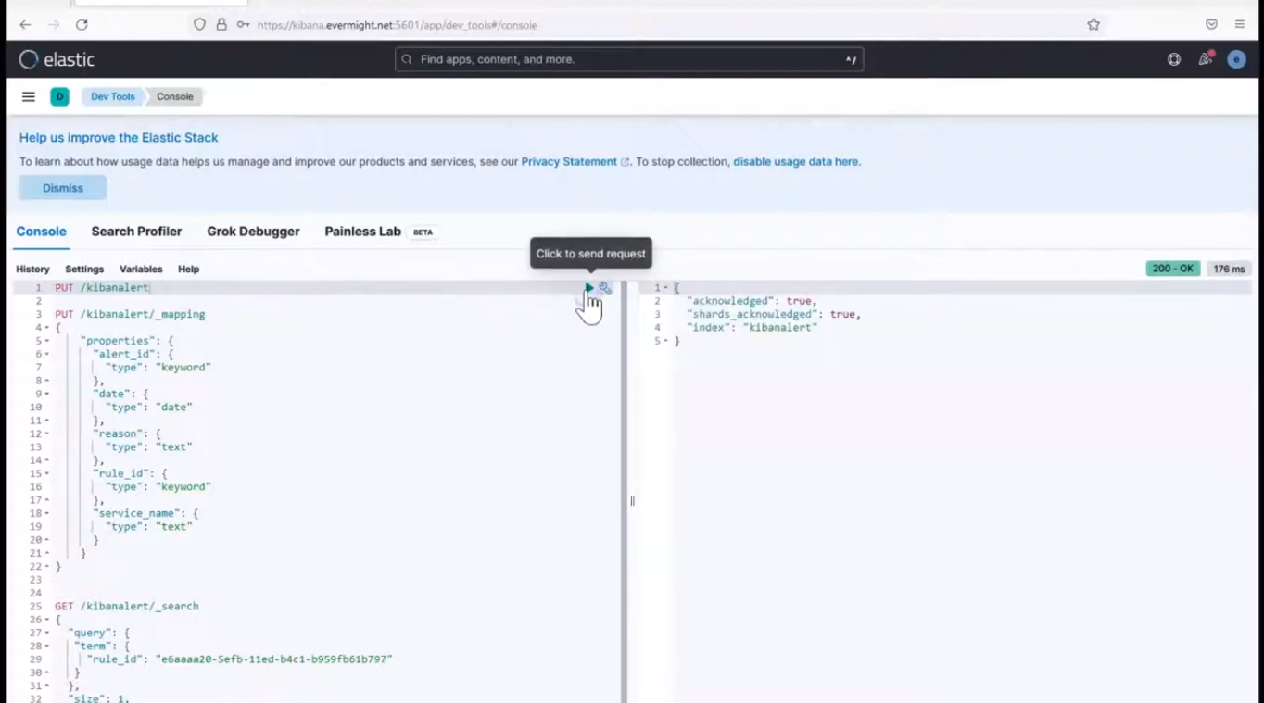Collapse the date block at line 9
Image resolution: width=1264 pixels, height=703 pixels.
point(47,394)
